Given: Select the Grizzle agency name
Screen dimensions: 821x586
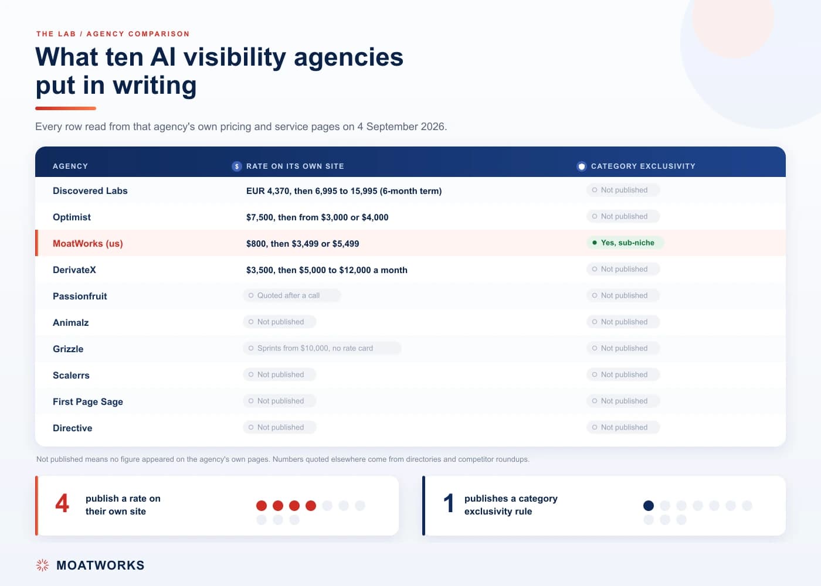Looking at the screenshot, I should [x=68, y=349].
